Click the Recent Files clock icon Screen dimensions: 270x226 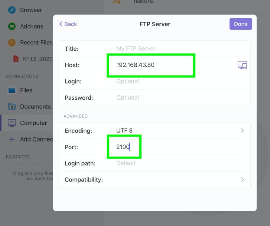(x=12, y=43)
